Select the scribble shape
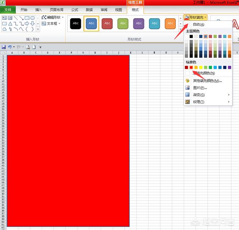The image size is (239, 230). (10, 29)
